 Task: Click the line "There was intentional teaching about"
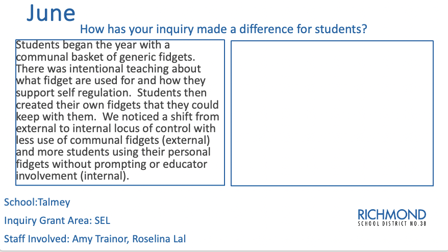(x=108, y=69)
